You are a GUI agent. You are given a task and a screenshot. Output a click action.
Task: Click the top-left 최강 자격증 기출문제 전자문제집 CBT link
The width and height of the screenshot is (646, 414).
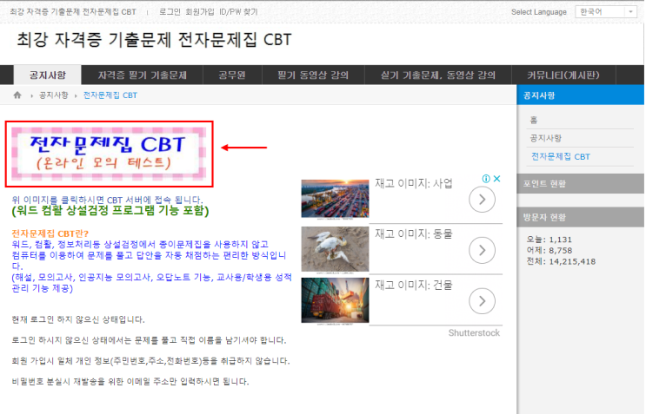point(73,12)
